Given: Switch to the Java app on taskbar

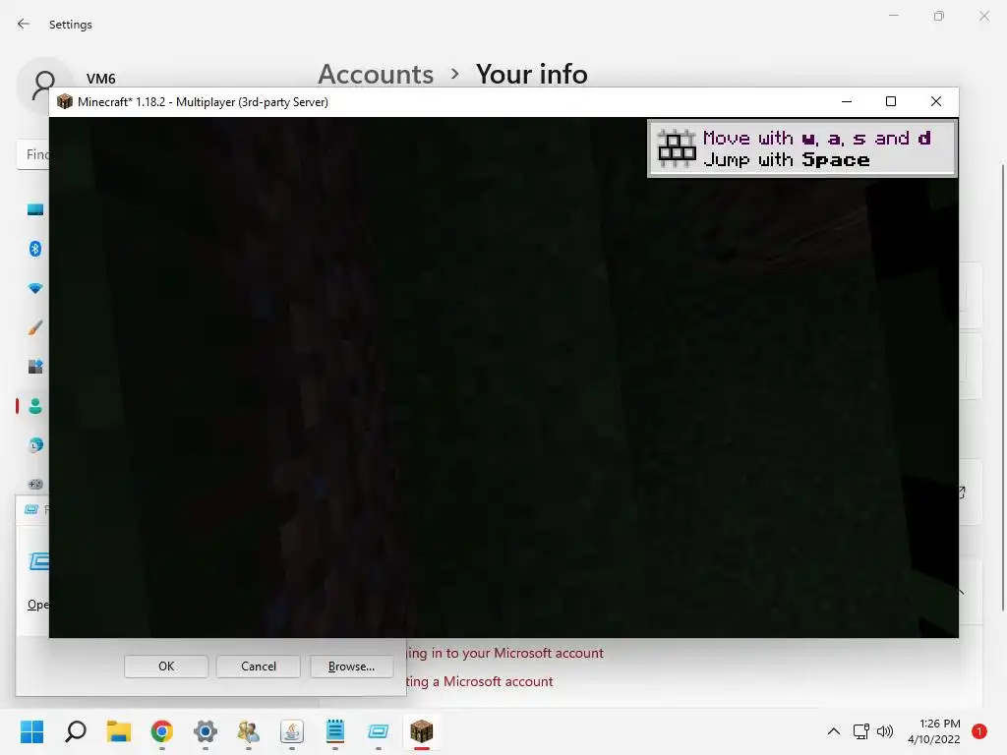Looking at the screenshot, I should (x=291, y=731).
